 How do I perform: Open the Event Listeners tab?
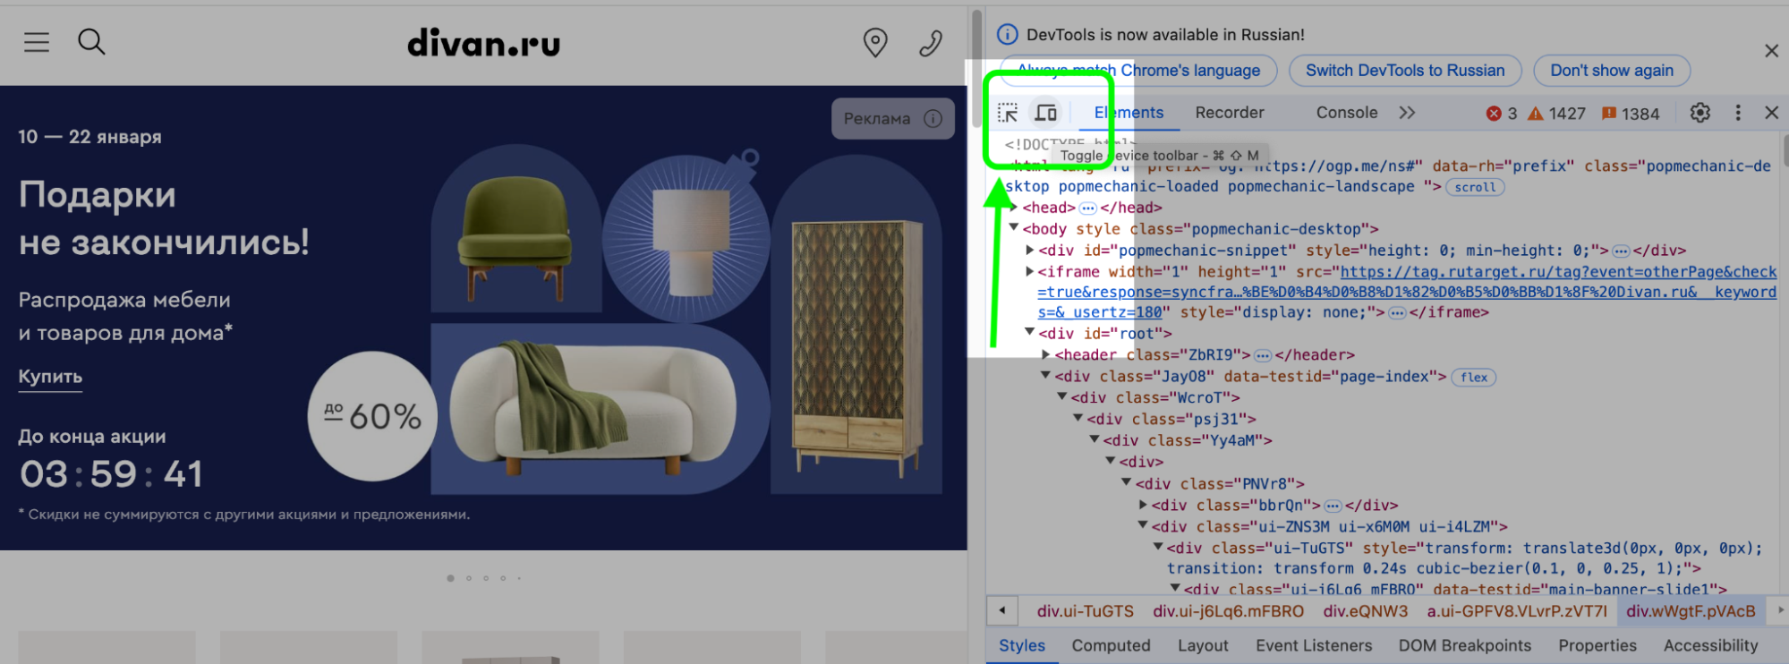tap(1313, 646)
